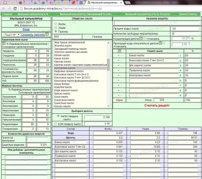Choose KOH (жидкое мыло) radio button
Screen dimensions: 202x179
tap(55, 123)
